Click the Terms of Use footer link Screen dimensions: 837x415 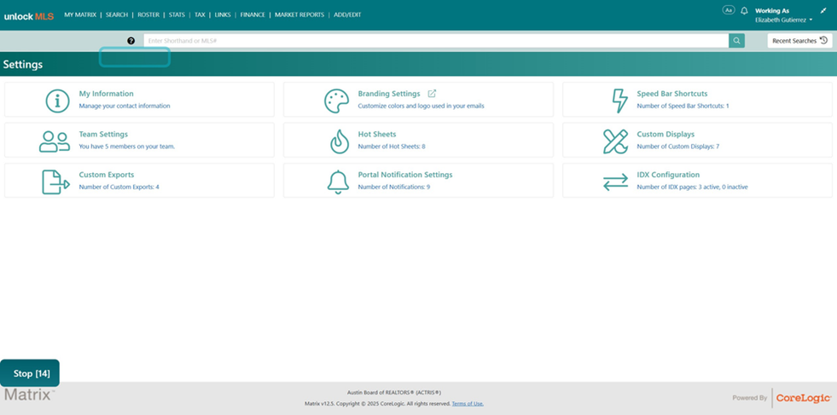(468, 404)
